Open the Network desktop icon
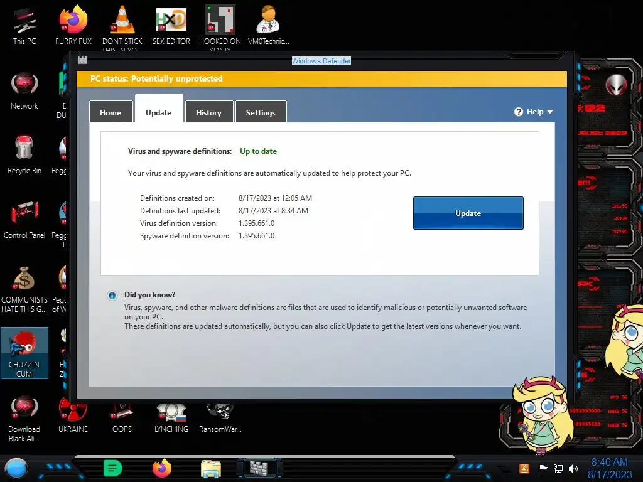643x482 pixels. [x=24, y=91]
